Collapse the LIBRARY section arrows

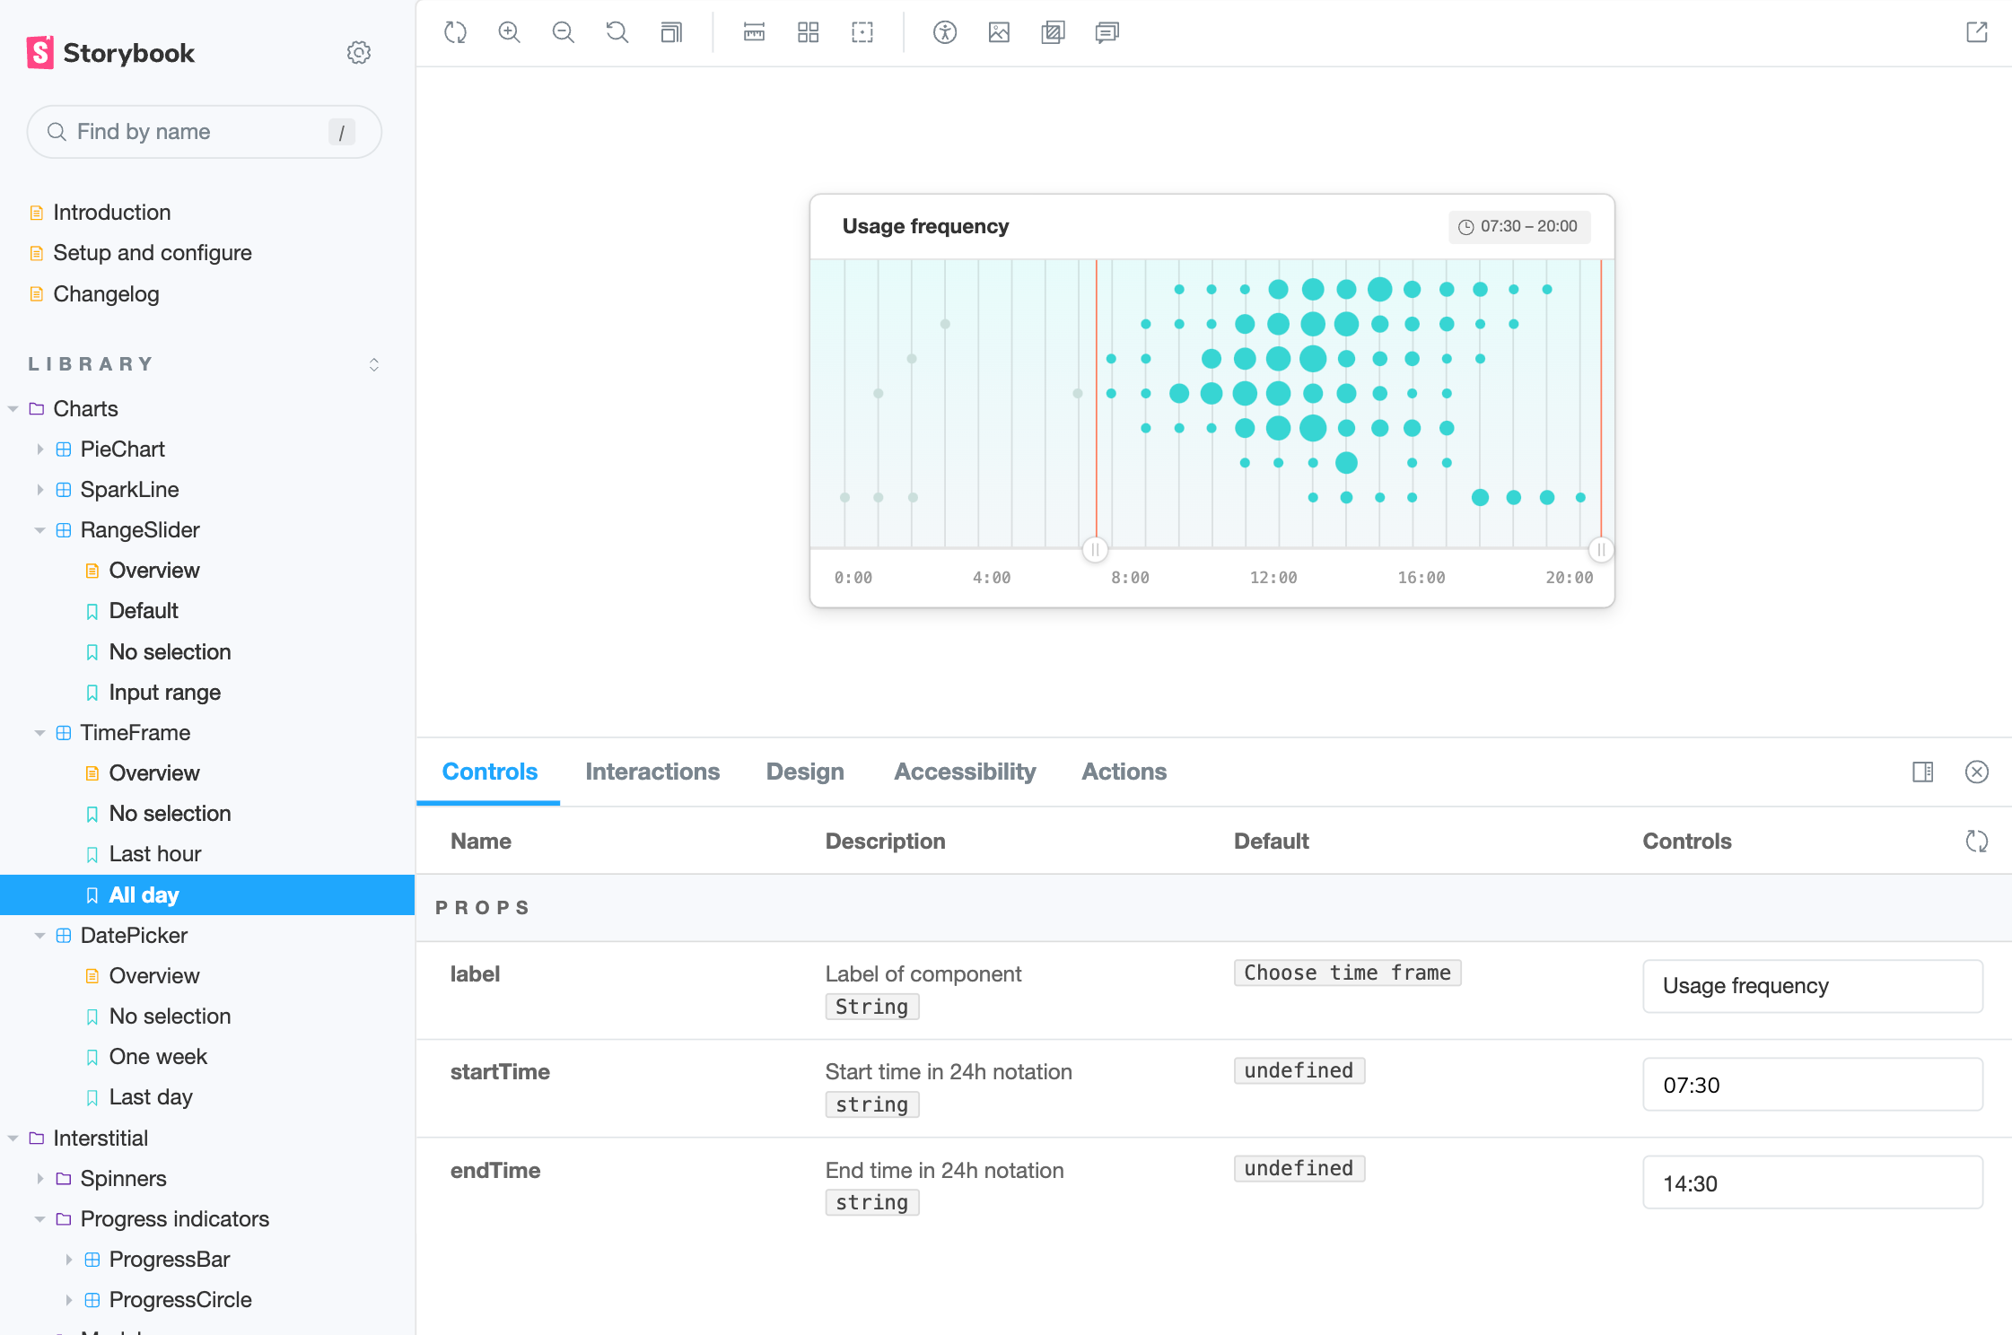click(x=374, y=364)
